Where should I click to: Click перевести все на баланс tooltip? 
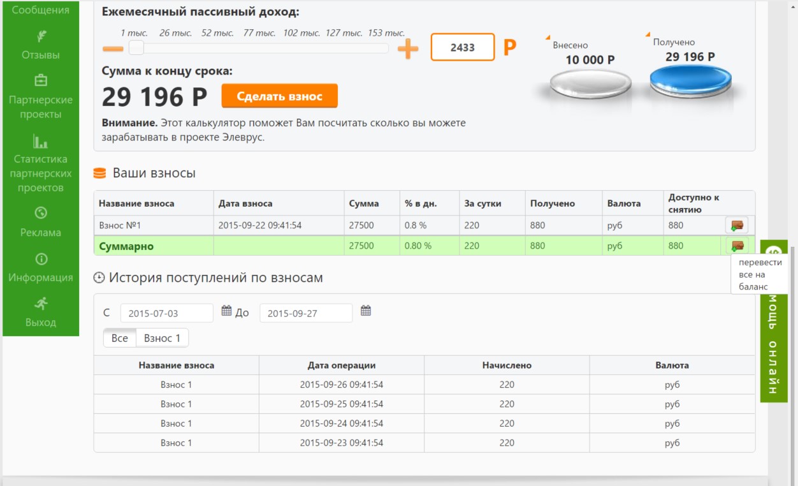tap(760, 274)
